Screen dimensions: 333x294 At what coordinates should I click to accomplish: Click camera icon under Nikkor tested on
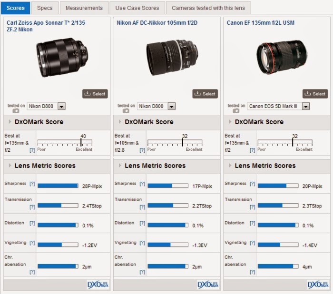point(126,111)
